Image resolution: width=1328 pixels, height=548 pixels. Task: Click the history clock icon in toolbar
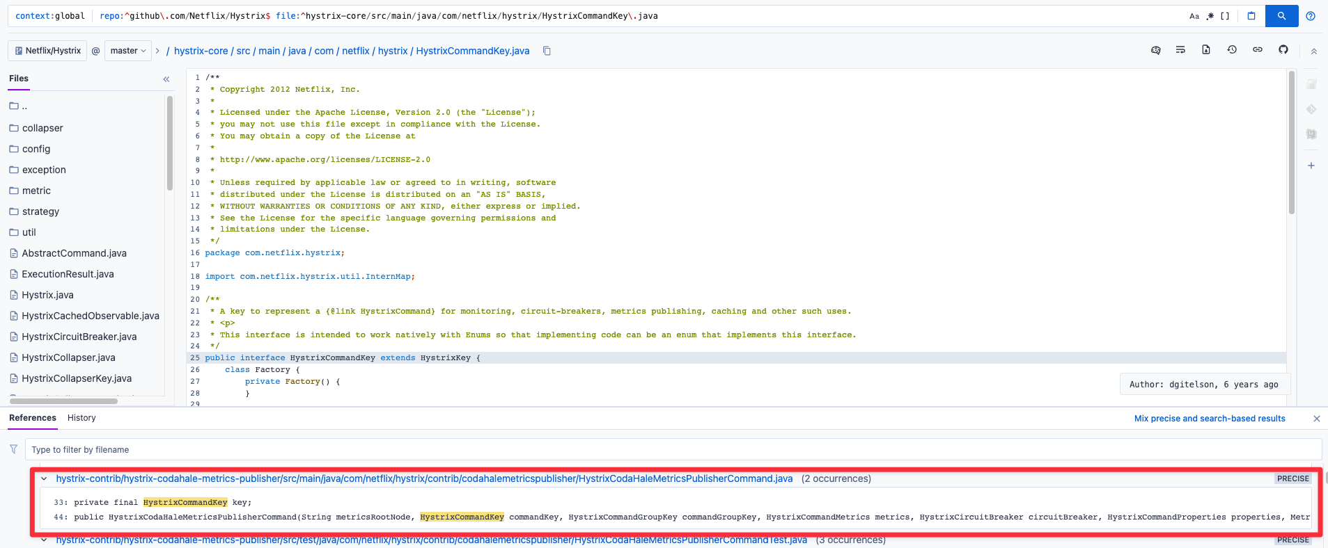click(x=1232, y=50)
